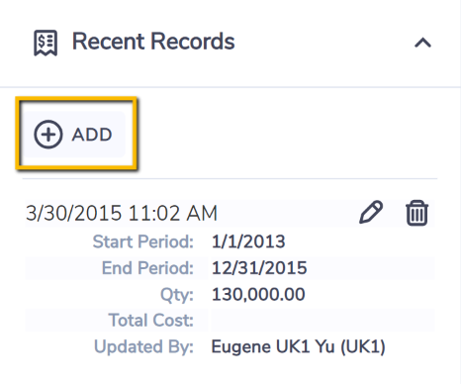Click the ADD text label
This screenshot has height=384, width=461.
(x=92, y=135)
